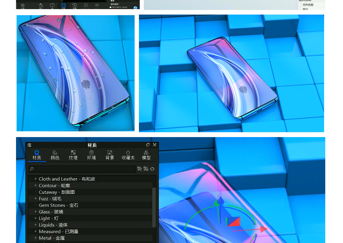Click the 文件名称 file name label

[x=308, y=5]
